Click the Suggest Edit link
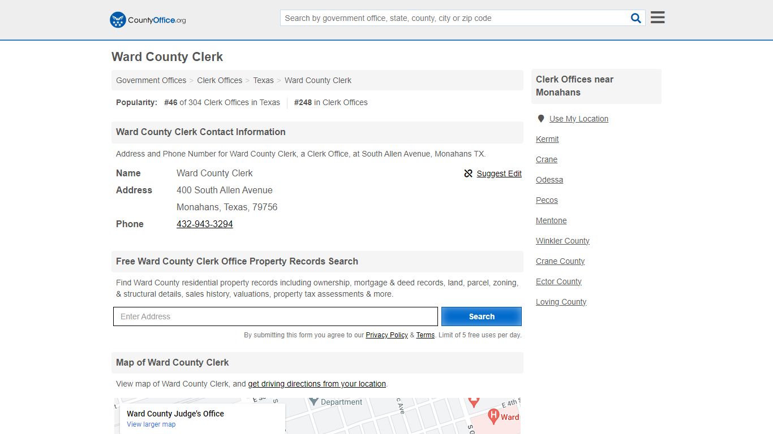 499,173
